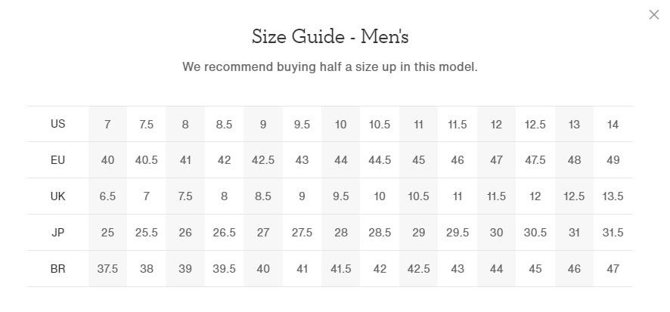Click the EU row header label

point(57,160)
